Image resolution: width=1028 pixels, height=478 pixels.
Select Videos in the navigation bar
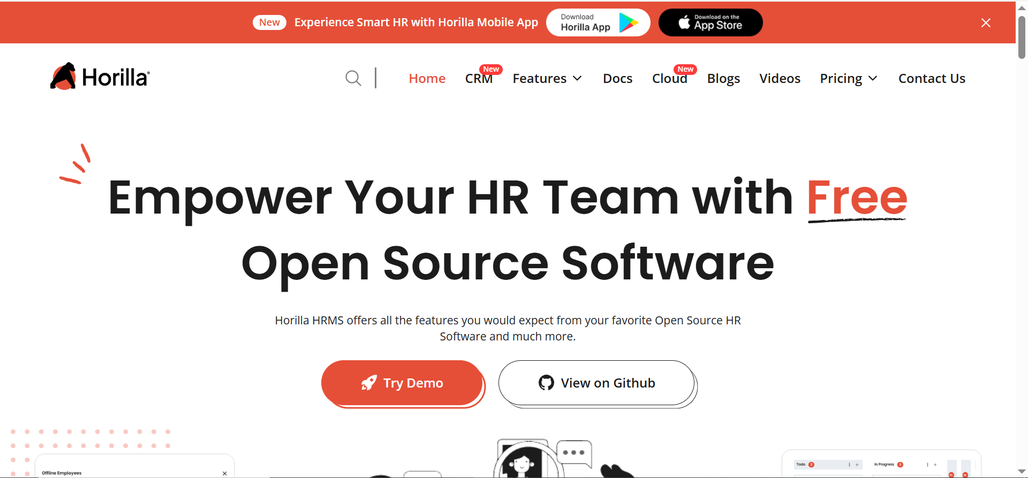click(780, 79)
